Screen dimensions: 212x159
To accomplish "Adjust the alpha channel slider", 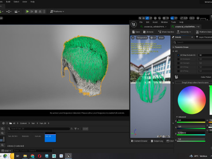I will coord(191,140).
